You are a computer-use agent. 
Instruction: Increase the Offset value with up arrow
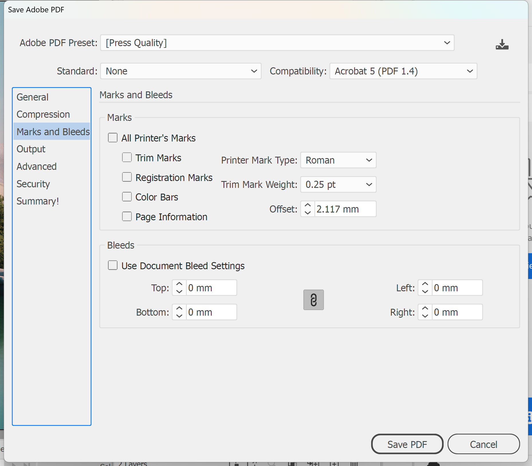click(308, 205)
